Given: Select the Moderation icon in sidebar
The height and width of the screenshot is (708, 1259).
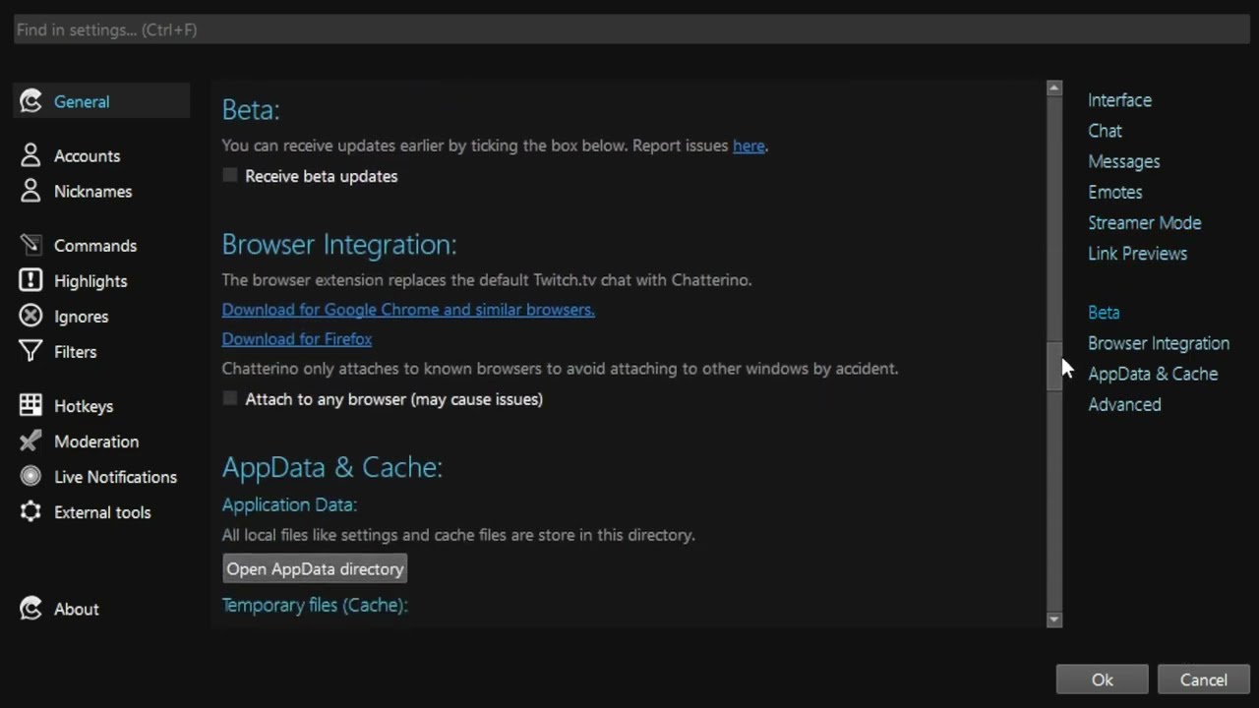Looking at the screenshot, I should (x=30, y=441).
